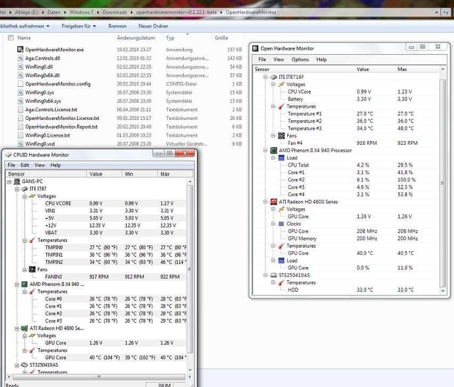Click the ATI Radeon HD 4800 icon in CPUID
The height and width of the screenshot is (387, 454).
(24, 328)
